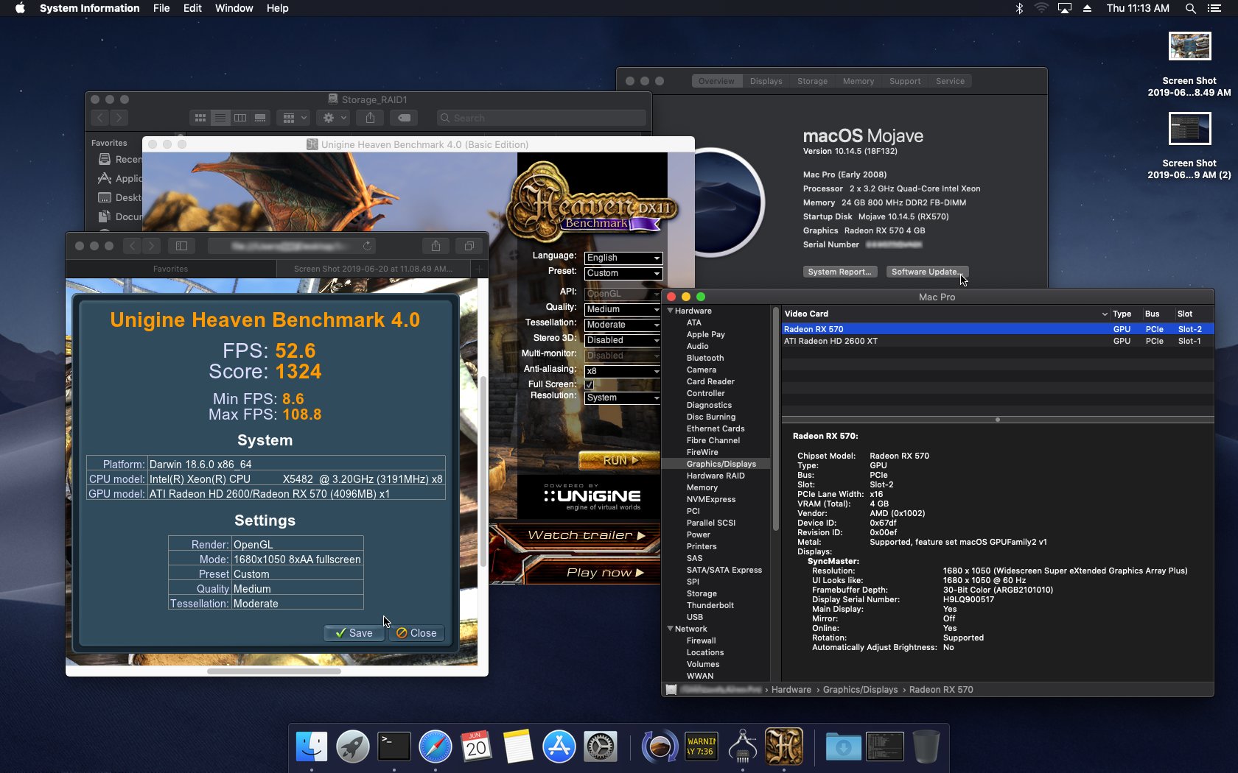Select Memory in the hardware sidebar
1238x773 pixels.
702,487
